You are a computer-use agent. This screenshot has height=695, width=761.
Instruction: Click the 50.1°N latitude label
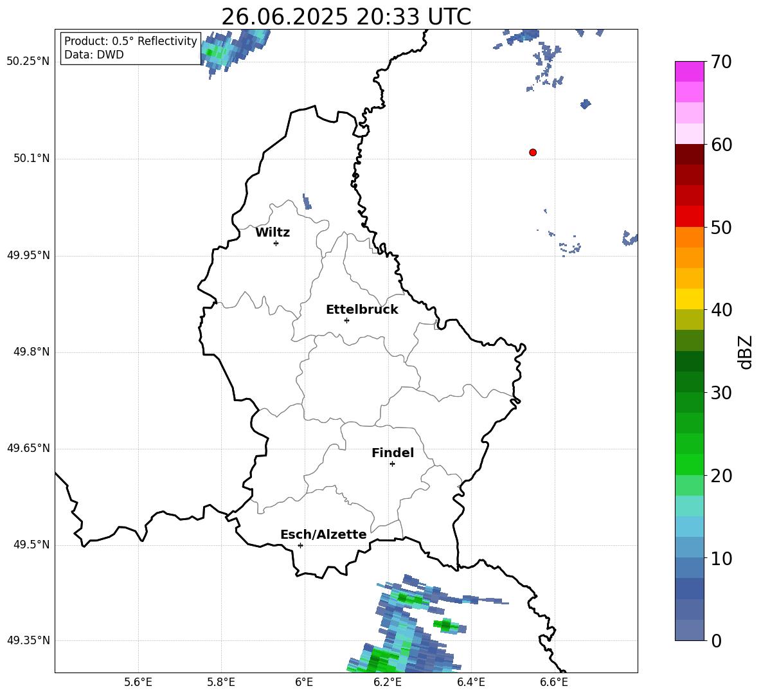click(31, 159)
